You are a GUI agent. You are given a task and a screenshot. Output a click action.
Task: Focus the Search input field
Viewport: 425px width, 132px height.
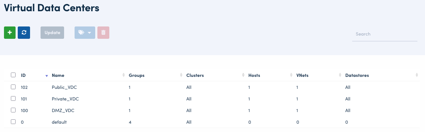(x=384, y=34)
